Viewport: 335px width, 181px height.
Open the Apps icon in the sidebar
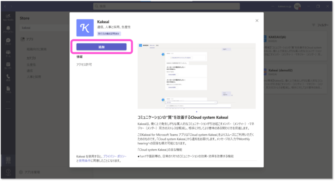[8, 160]
